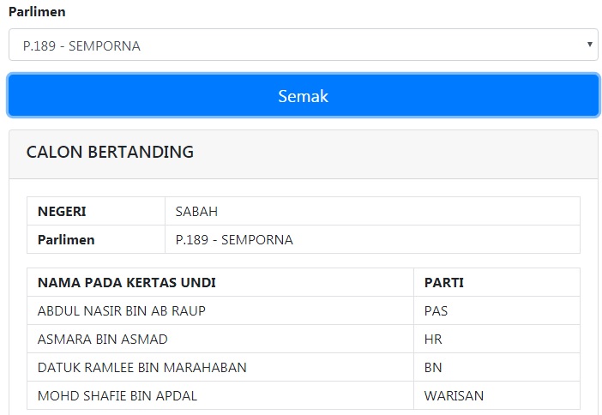Select candidate ABDUL NASIR BIN AB RAUP

[121, 311]
